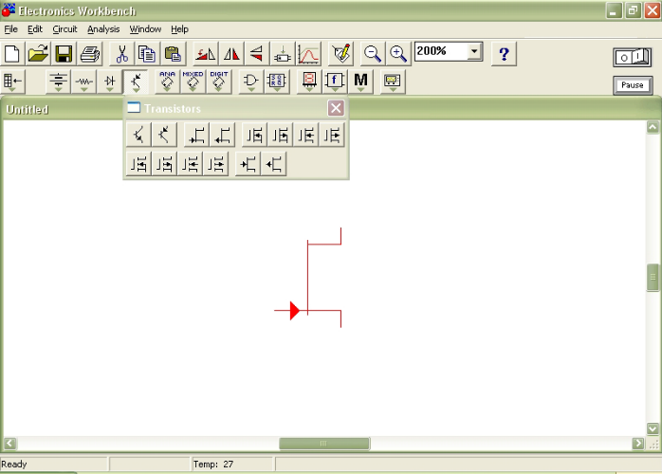The height and width of the screenshot is (474, 662).
Task: Open the Sources parts bin
Action: (x=58, y=81)
